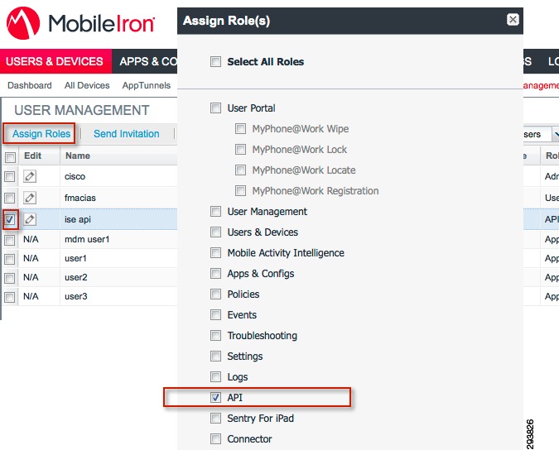Click the API label in role list
Viewport: 559px width, 450px height.
(235, 397)
